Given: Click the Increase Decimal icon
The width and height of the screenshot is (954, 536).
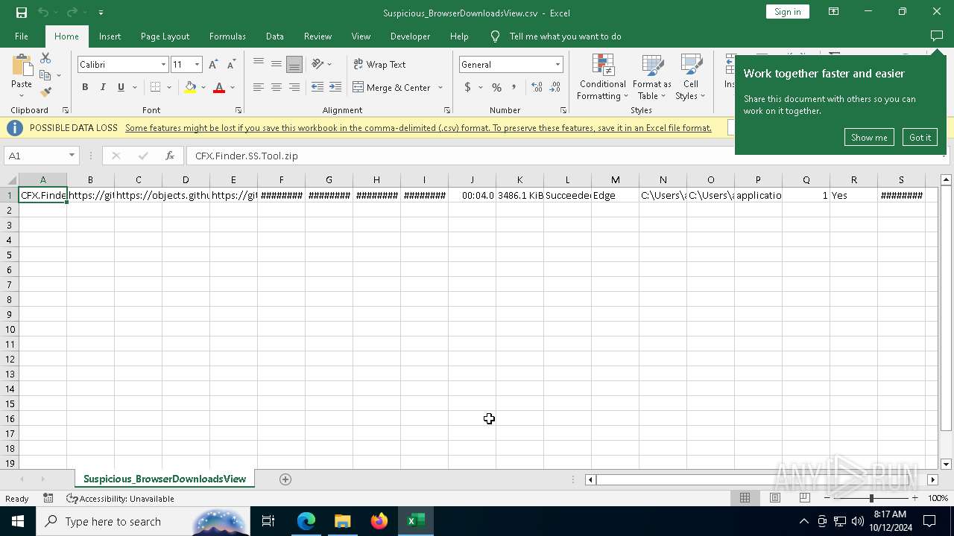Looking at the screenshot, I should click(x=537, y=87).
